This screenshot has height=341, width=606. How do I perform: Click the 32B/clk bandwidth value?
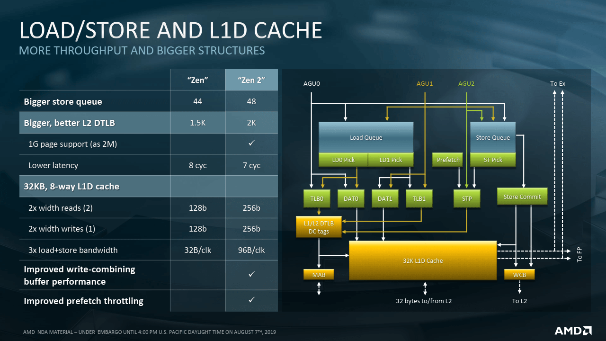(x=197, y=250)
